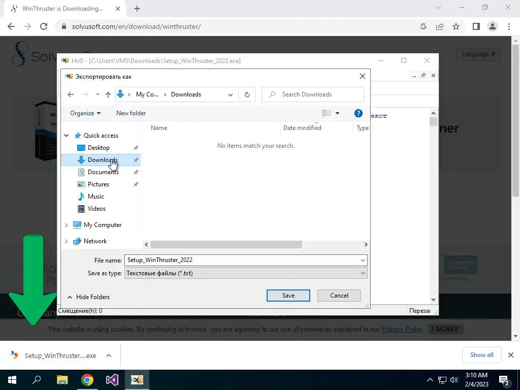This screenshot has height=390, width=520.
Task: Click the HxD taskbar icon
Action: tap(137, 380)
